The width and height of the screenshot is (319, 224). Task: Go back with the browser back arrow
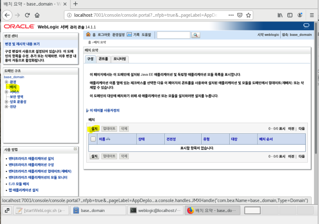pos(7,15)
